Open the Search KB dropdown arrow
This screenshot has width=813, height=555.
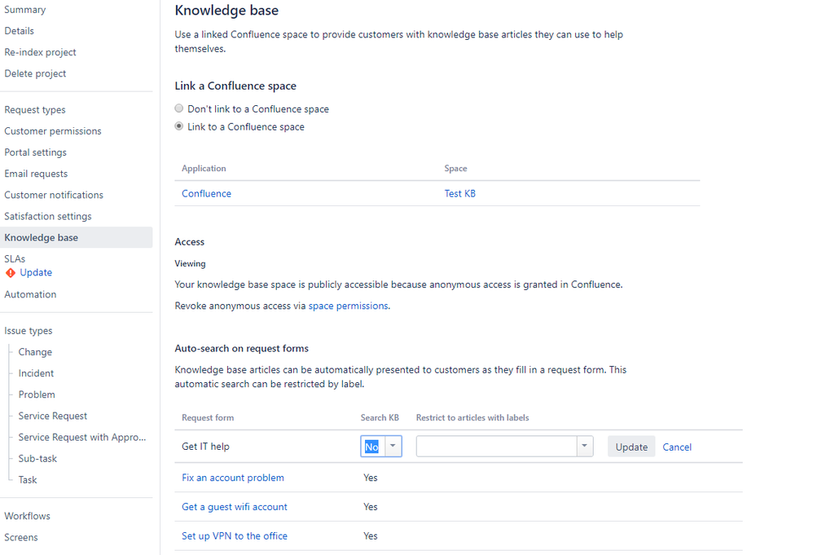(x=393, y=447)
